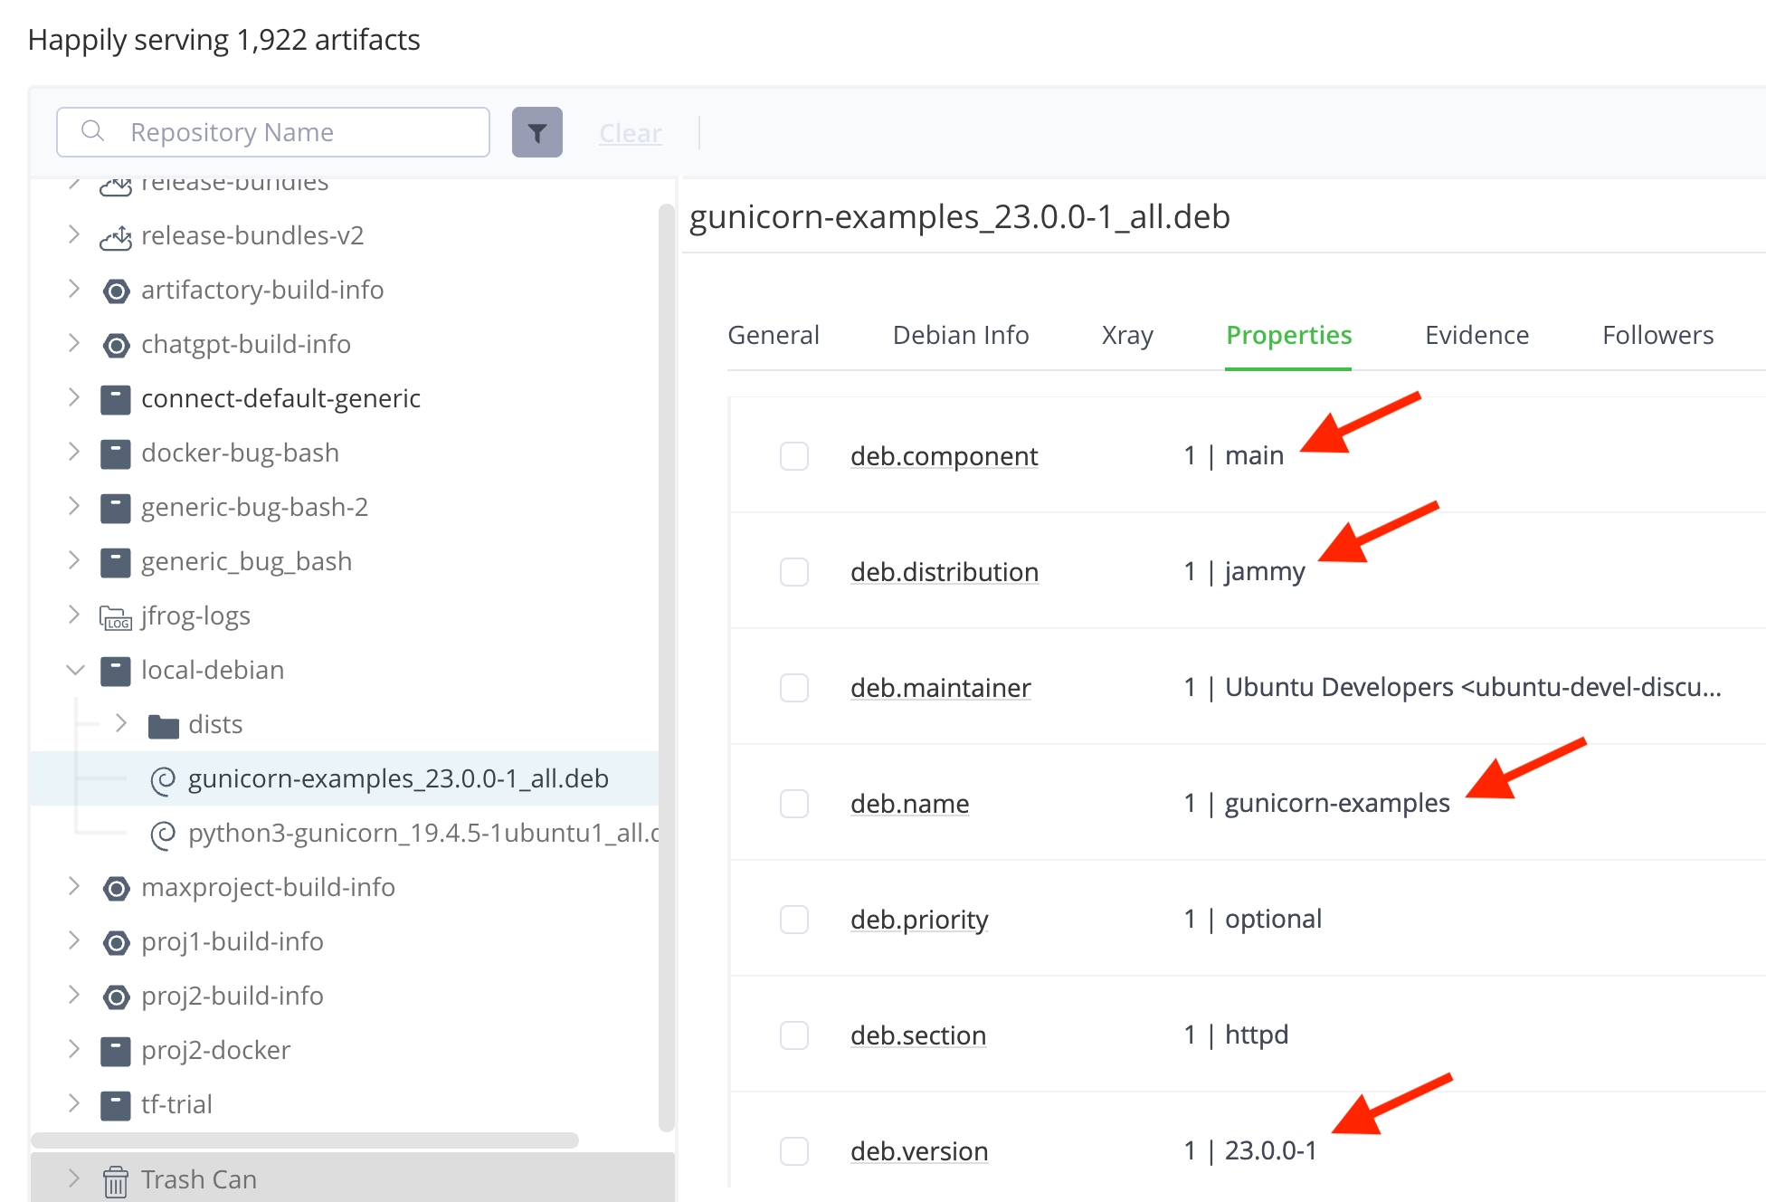Click the dists folder icon
Screen dimensions: 1766x1202
[x=163, y=725]
